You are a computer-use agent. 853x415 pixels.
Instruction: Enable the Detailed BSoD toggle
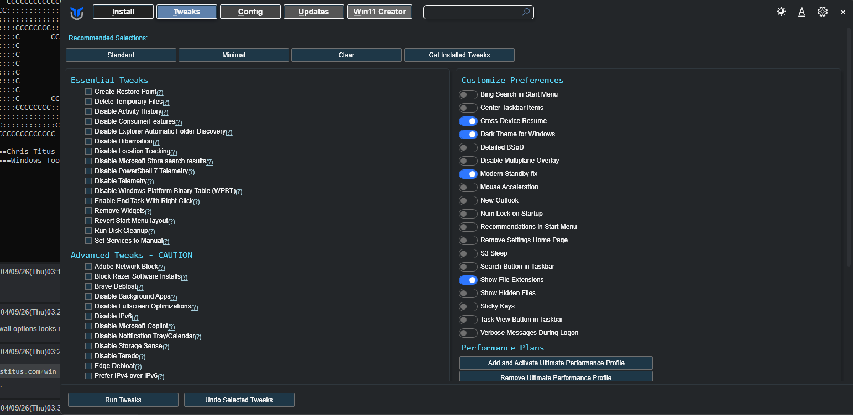point(468,147)
